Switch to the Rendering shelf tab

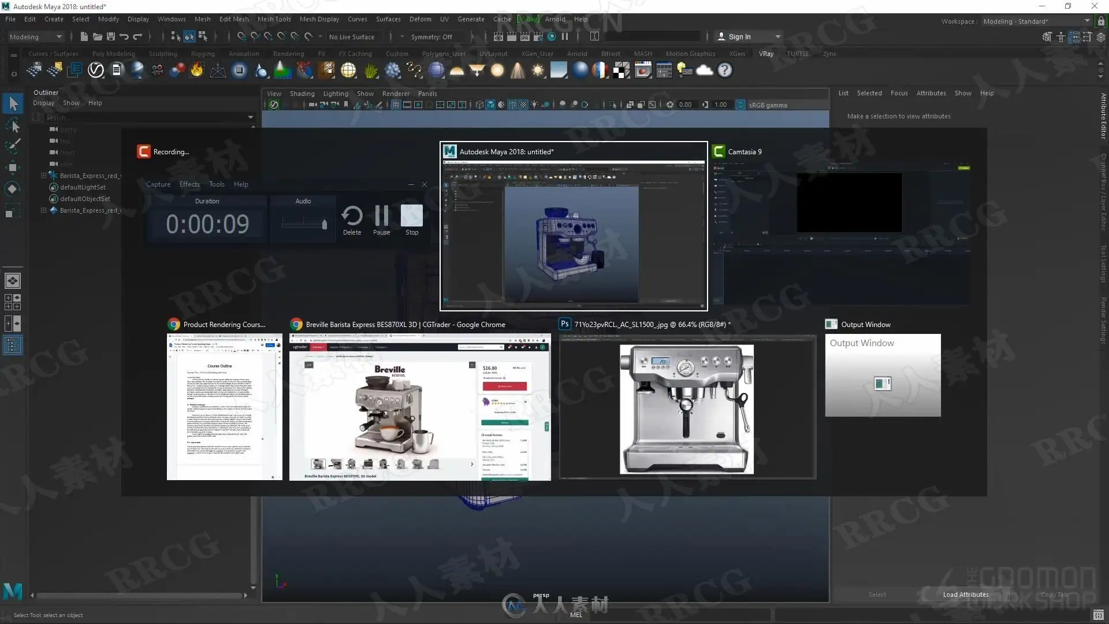tap(288, 54)
